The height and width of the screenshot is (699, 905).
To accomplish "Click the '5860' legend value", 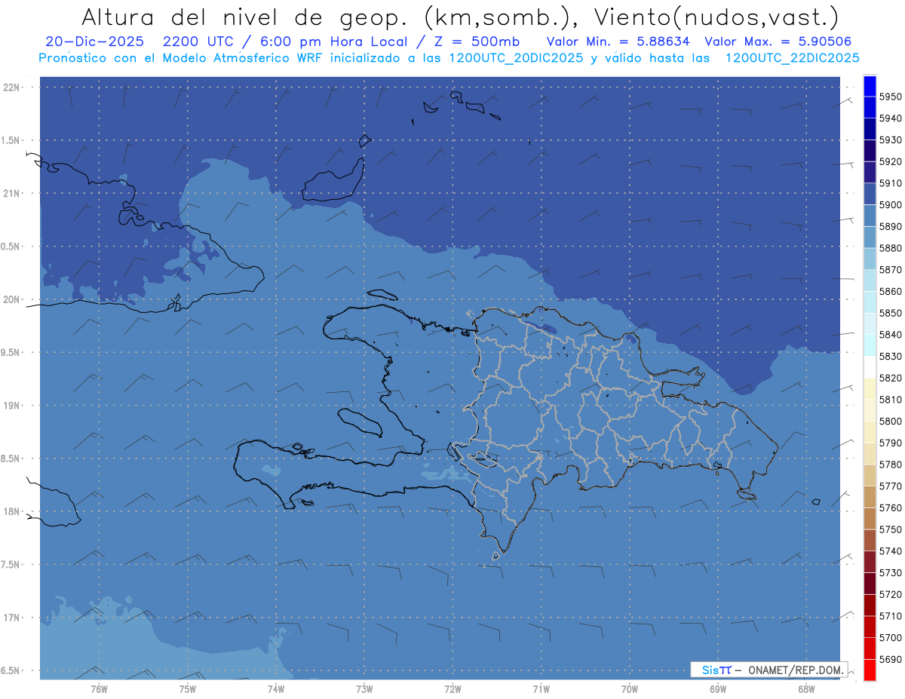I will point(891,291).
